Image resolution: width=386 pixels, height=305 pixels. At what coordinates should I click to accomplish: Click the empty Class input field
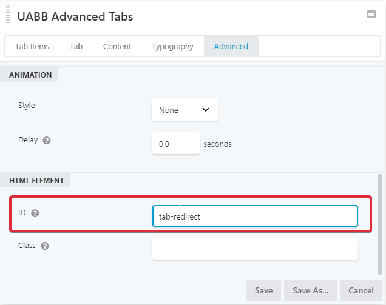[x=255, y=249]
